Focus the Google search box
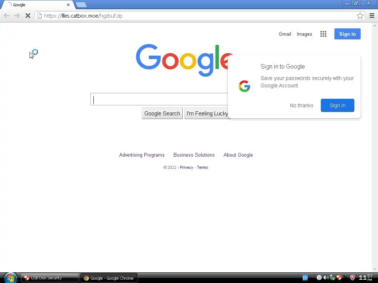 tap(159, 99)
